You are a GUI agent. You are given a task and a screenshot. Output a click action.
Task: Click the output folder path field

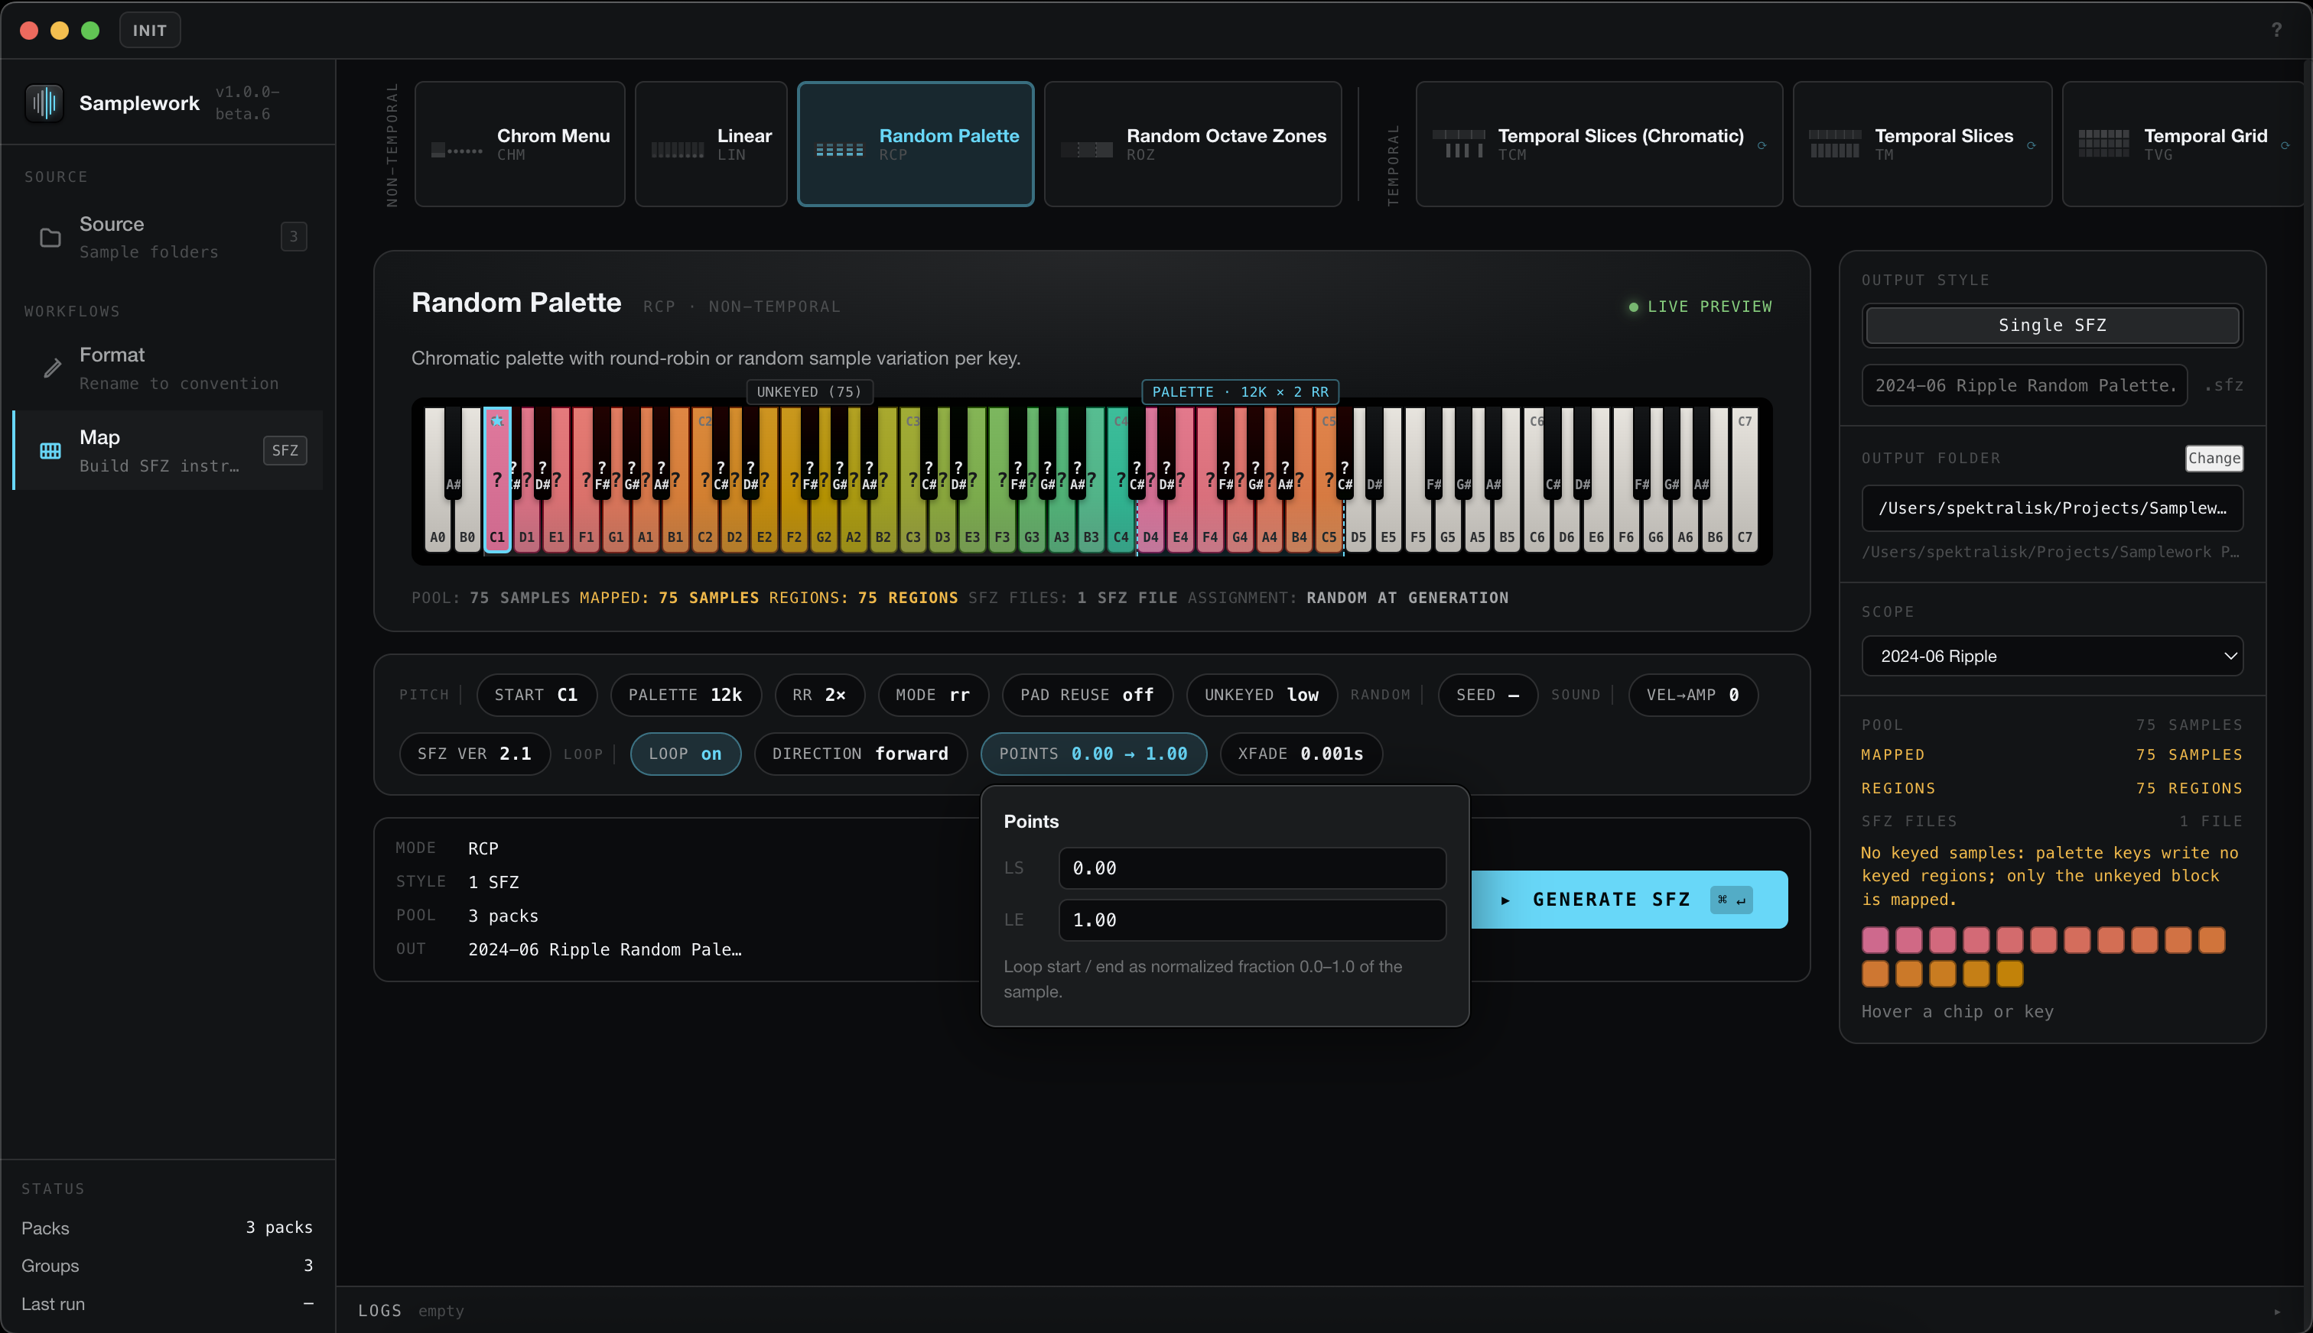pyautogui.click(x=2052, y=508)
